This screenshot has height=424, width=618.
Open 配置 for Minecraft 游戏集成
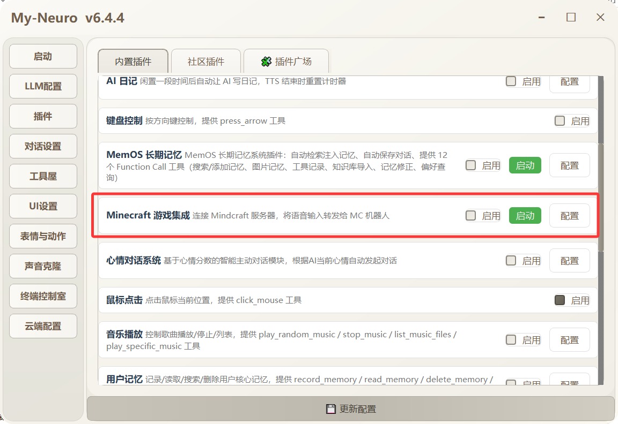point(569,216)
